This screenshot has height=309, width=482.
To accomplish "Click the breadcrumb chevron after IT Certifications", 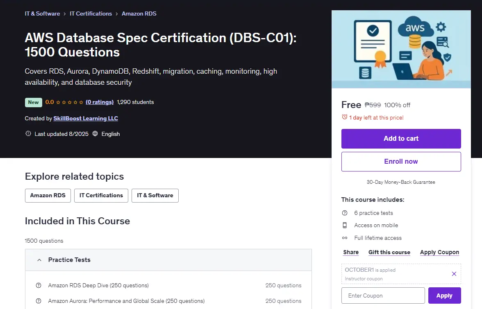I will pyautogui.click(x=117, y=14).
